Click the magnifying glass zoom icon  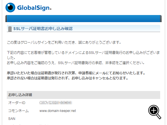155,112
